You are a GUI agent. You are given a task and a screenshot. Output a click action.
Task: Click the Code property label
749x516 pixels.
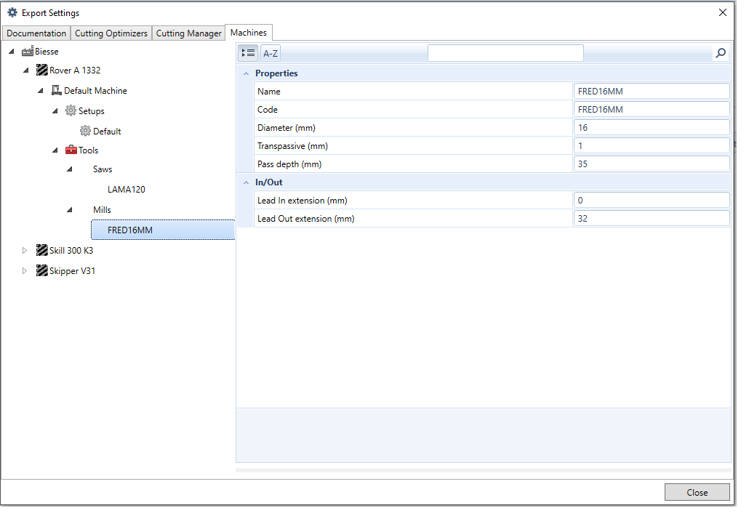[267, 109]
